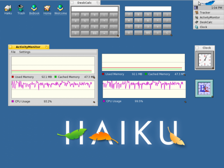Click the desktop DeskCalc replicant's display field

(x=148, y=8)
